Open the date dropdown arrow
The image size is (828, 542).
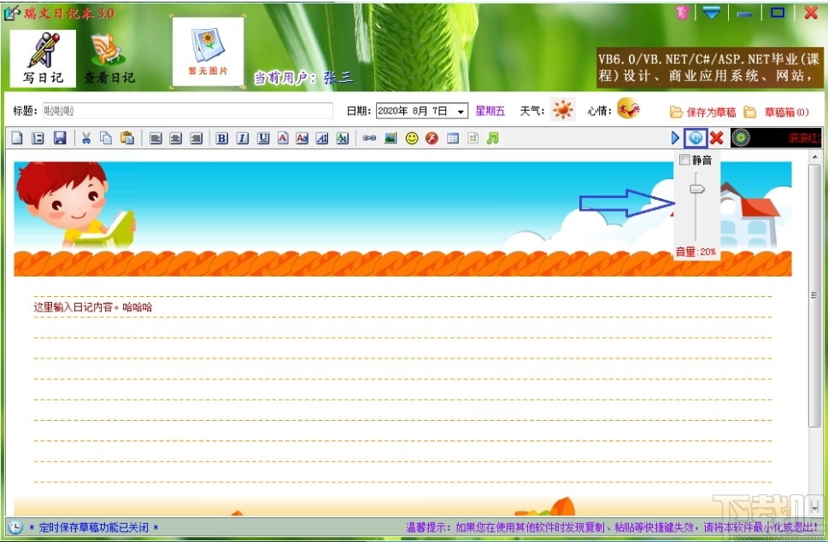click(x=461, y=111)
